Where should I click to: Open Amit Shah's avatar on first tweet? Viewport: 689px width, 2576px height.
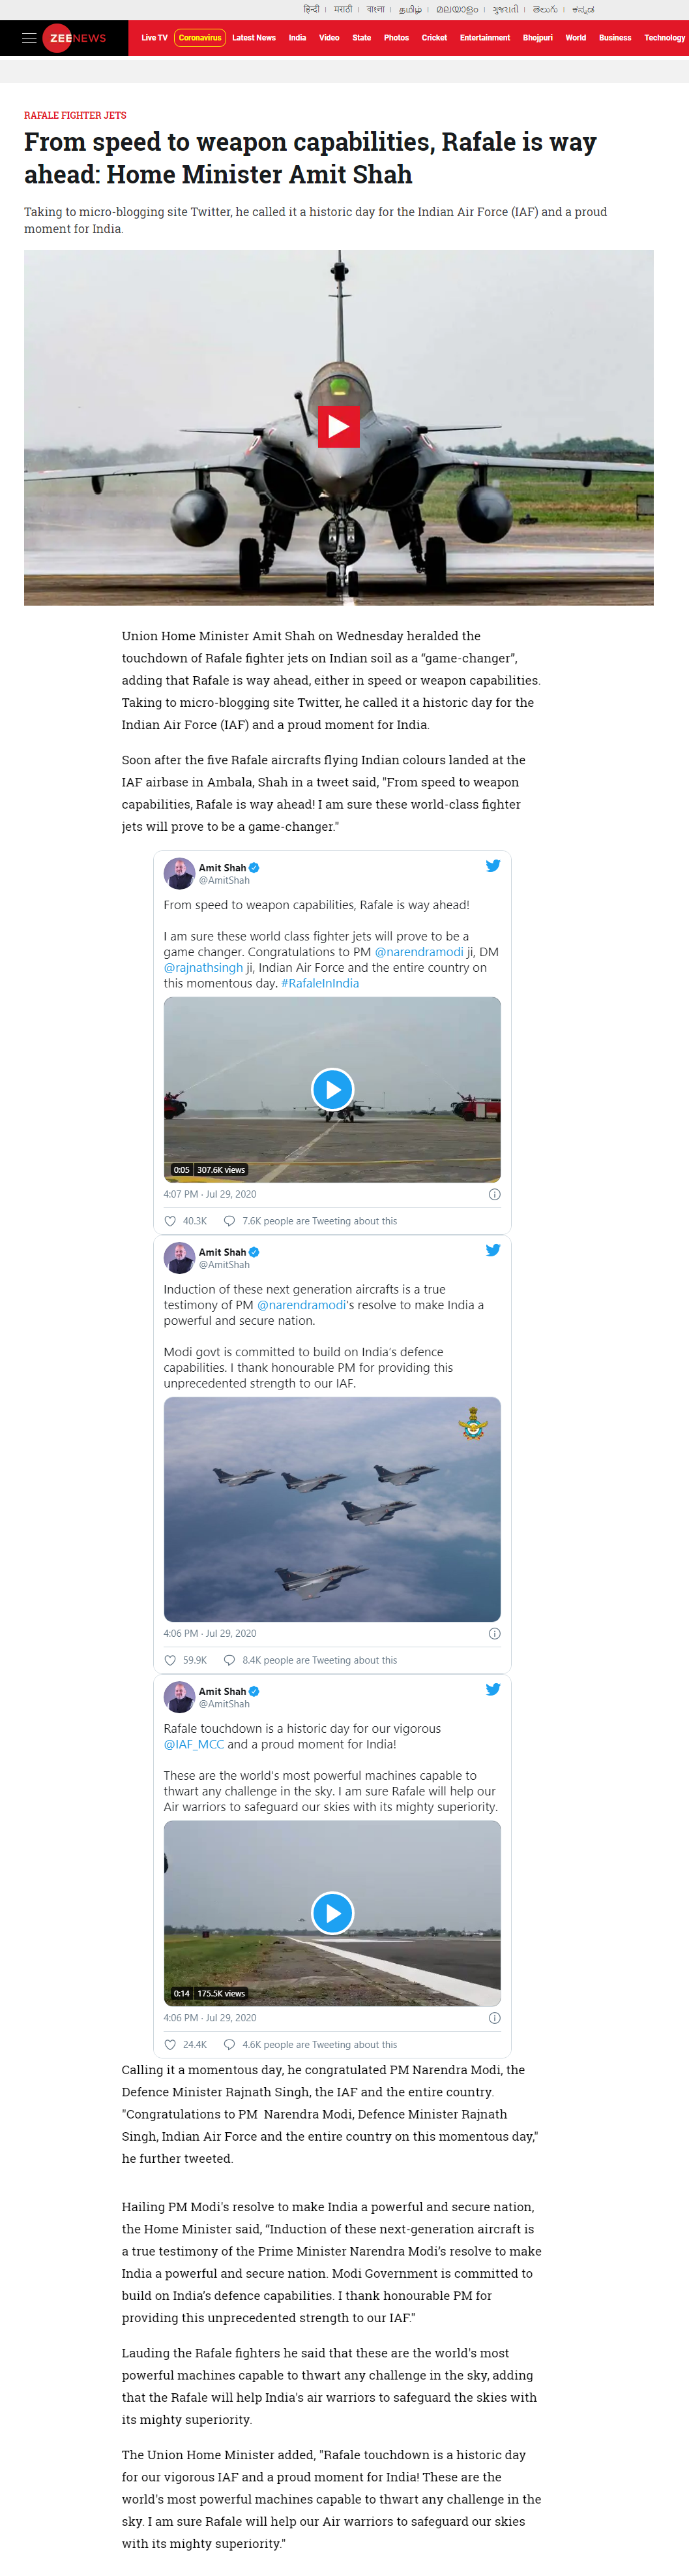(179, 873)
